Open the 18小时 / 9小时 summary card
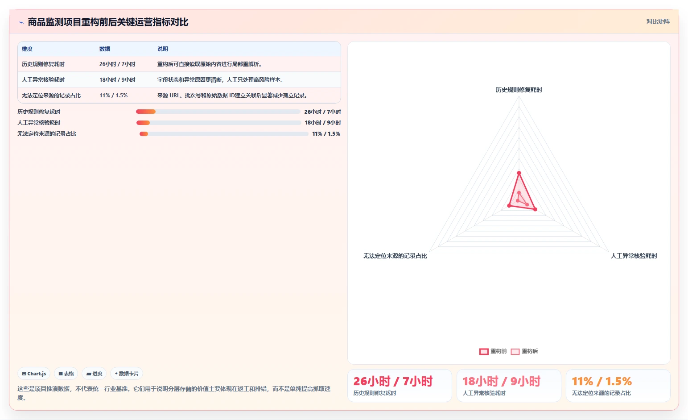The height and width of the screenshot is (420, 688). [509, 386]
